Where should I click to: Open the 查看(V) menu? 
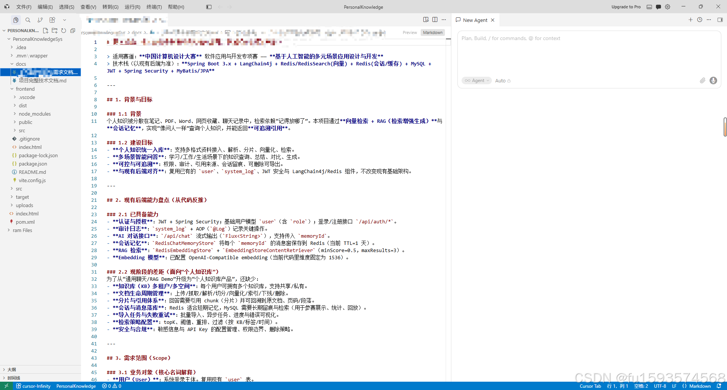(88, 7)
